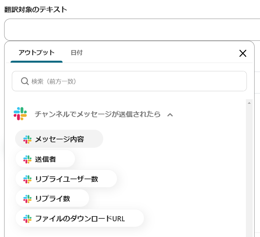This screenshot has height=237, width=260.
Task: Select the リプライ数 output
Action: [x=53, y=199]
